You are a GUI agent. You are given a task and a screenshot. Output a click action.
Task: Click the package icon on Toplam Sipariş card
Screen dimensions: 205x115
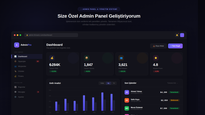[87, 58]
